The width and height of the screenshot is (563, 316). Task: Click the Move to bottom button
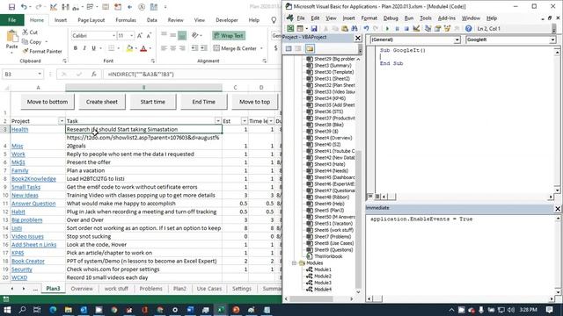coord(48,102)
